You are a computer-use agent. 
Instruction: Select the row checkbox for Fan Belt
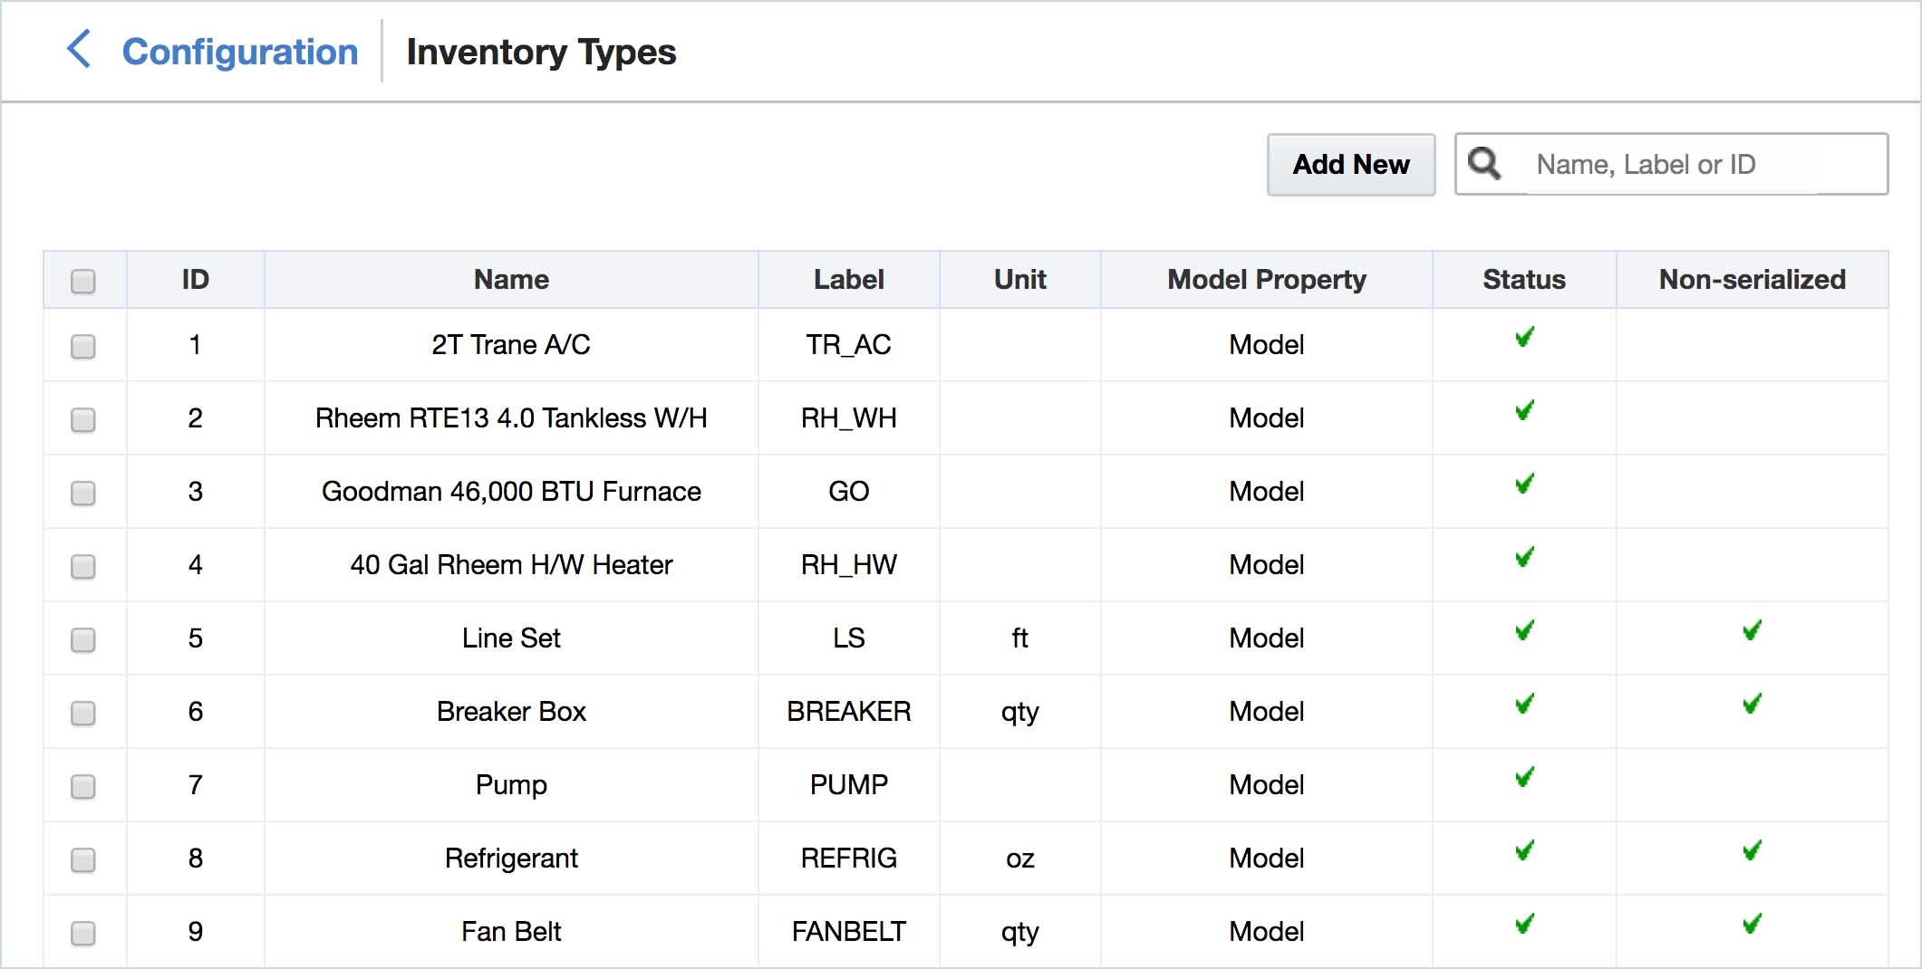point(83,931)
